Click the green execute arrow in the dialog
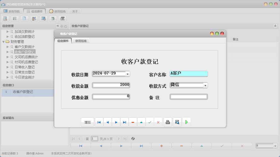 (x=186, y=122)
